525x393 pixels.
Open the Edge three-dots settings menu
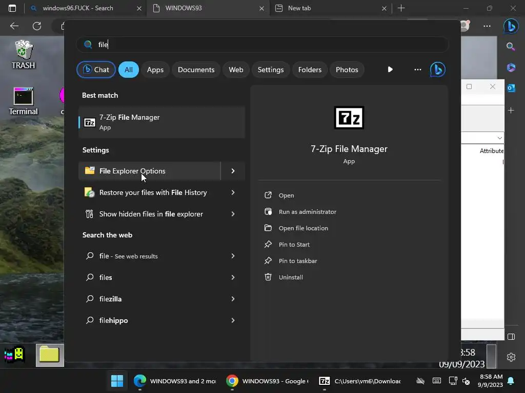pyautogui.click(x=487, y=26)
